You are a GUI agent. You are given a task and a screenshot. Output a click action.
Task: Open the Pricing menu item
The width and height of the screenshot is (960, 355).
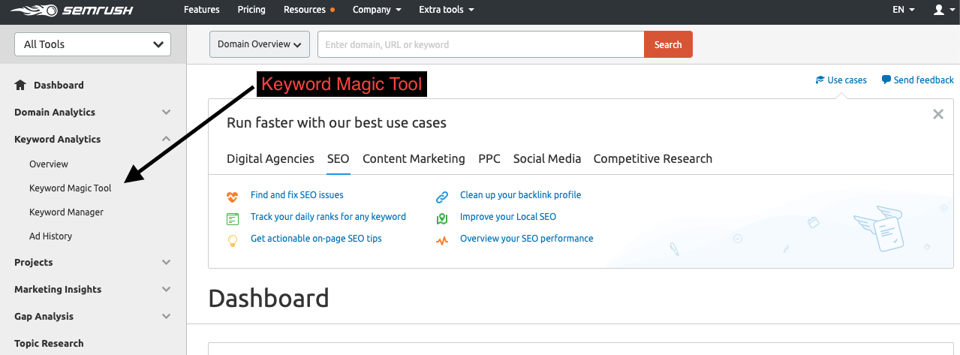251,10
